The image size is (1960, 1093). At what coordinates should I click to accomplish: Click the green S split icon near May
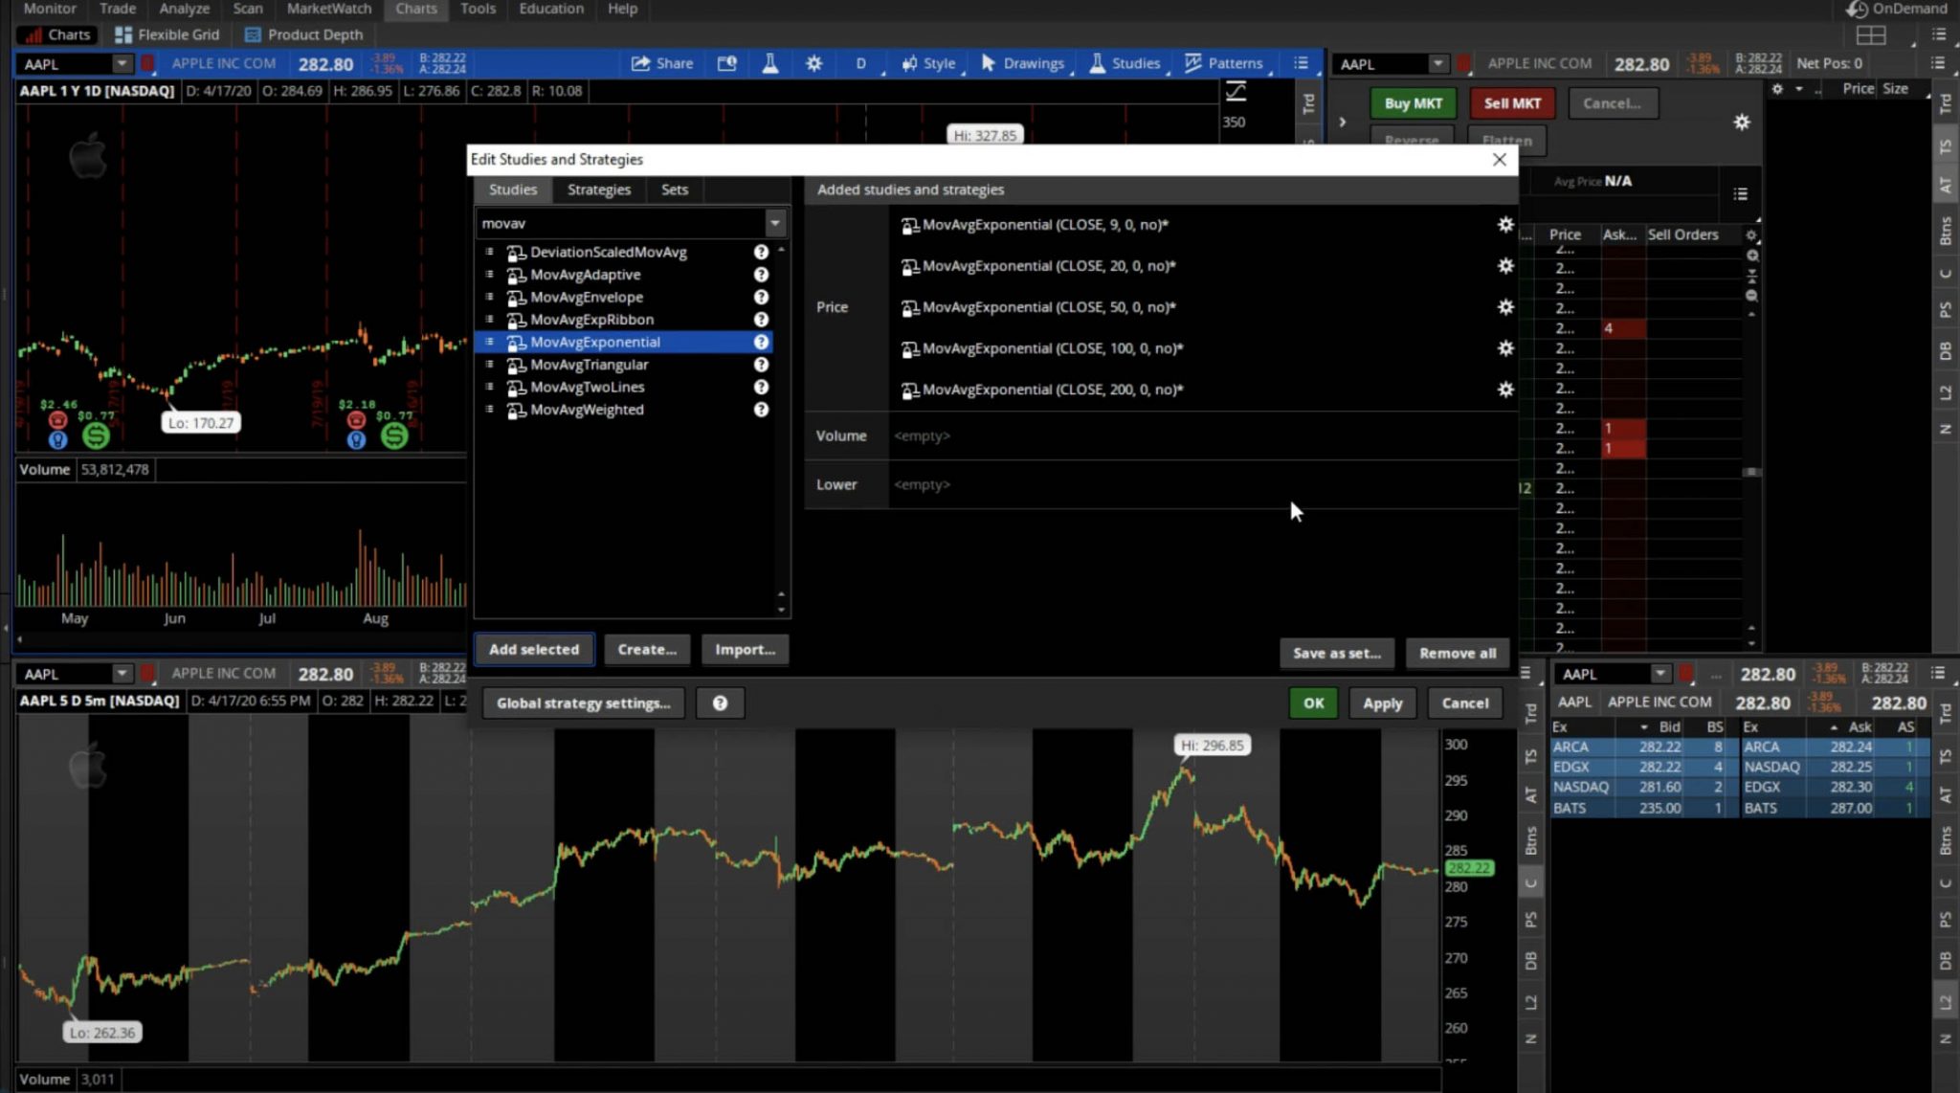96,436
